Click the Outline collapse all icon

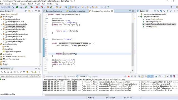coord(155,11)
